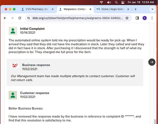Close the Walgreens Complaints tab
This screenshot has width=158, height=124.
[90, 9]
